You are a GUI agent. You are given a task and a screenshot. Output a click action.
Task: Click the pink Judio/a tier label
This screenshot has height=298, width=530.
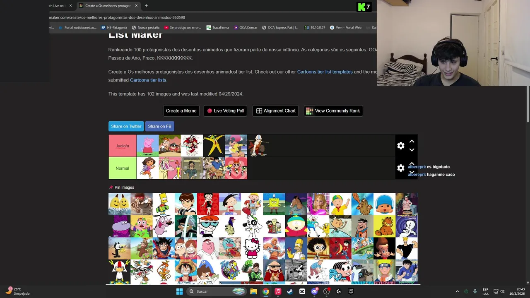(x=122, y=146)
